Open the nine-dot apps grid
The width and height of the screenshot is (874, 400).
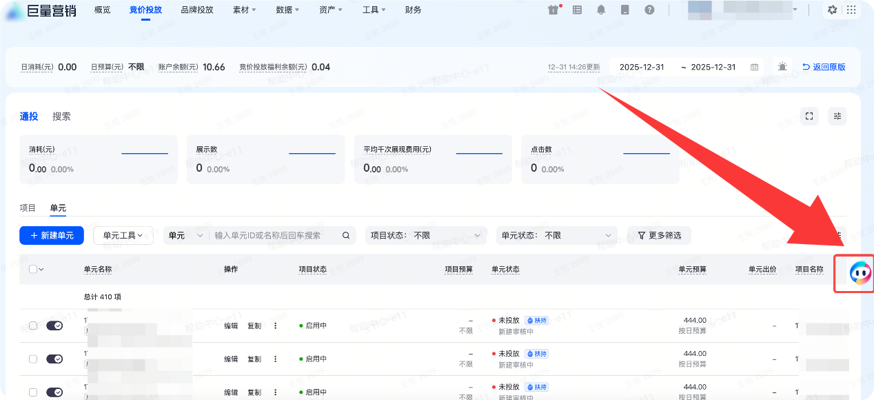pyautogui.click(x=852, y=10)
